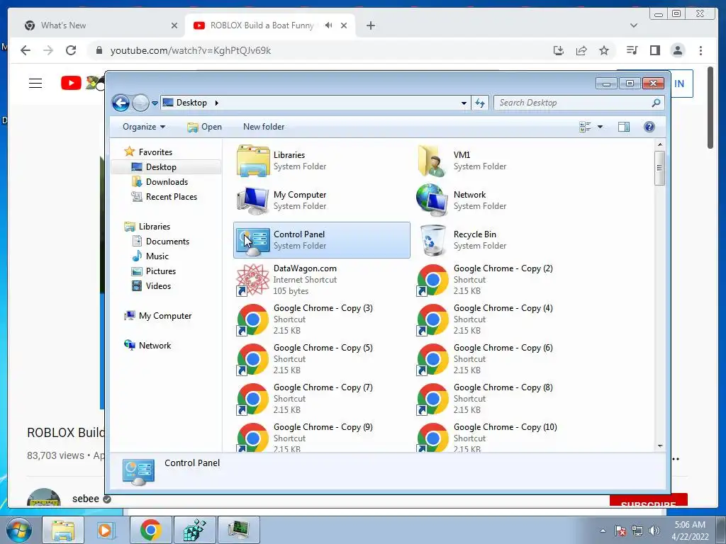Screen dimensions: 726x544
Task: Open YouTube hamburger guide menu
Action: 35,84
